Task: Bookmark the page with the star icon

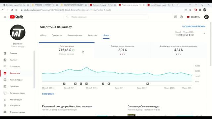Action: tap(190, 10)
